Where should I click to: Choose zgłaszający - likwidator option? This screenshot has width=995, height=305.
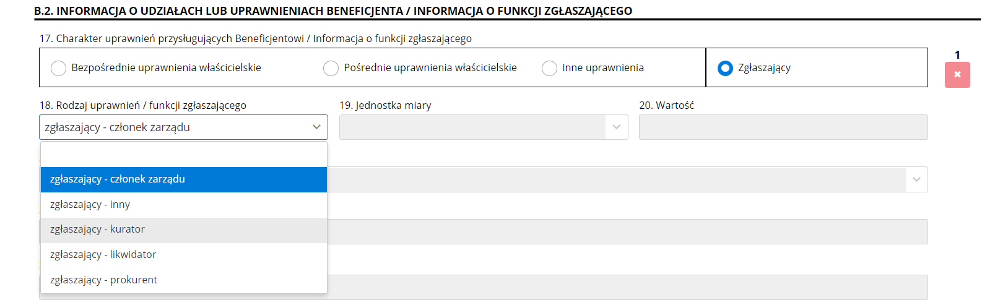pyautogui.click(x=183, y=255)
